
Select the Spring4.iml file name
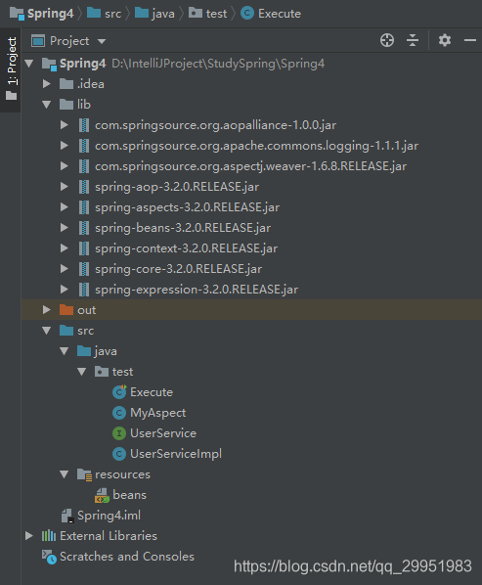click(109, 516)
